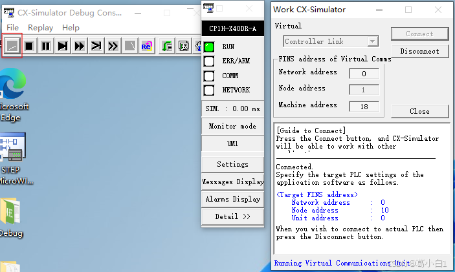Screen dimensions: 455x272
Task: Click the Node address field
Action: 364,90
